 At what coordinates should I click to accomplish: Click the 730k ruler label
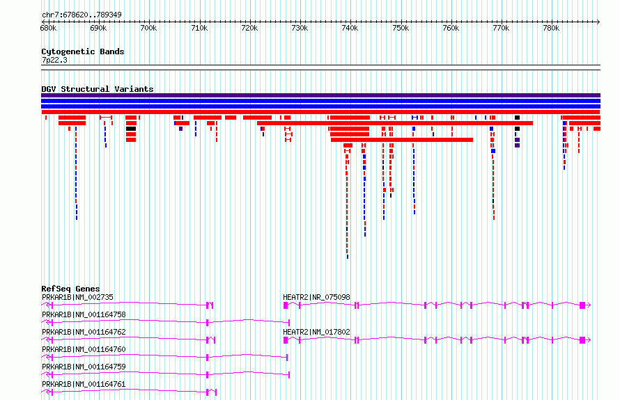[300, 29]
